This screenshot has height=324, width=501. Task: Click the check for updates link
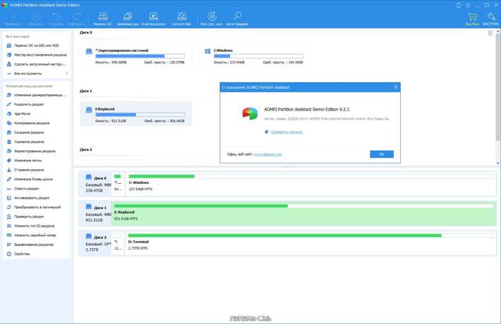tap(287, 132)
